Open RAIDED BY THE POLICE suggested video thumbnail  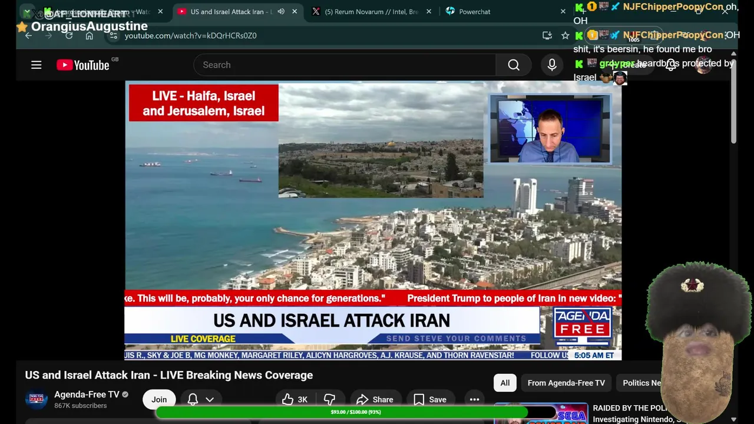(541, 413)
